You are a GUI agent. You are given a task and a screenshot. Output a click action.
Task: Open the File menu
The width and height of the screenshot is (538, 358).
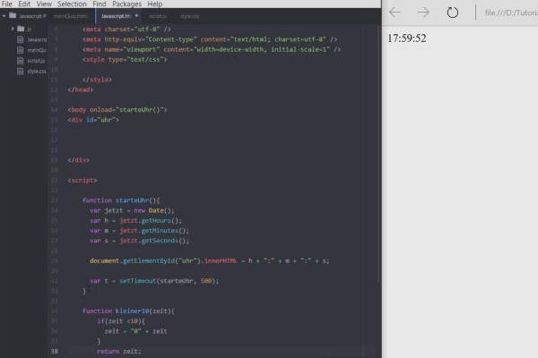pyautogui.click(x=7, y=4)
